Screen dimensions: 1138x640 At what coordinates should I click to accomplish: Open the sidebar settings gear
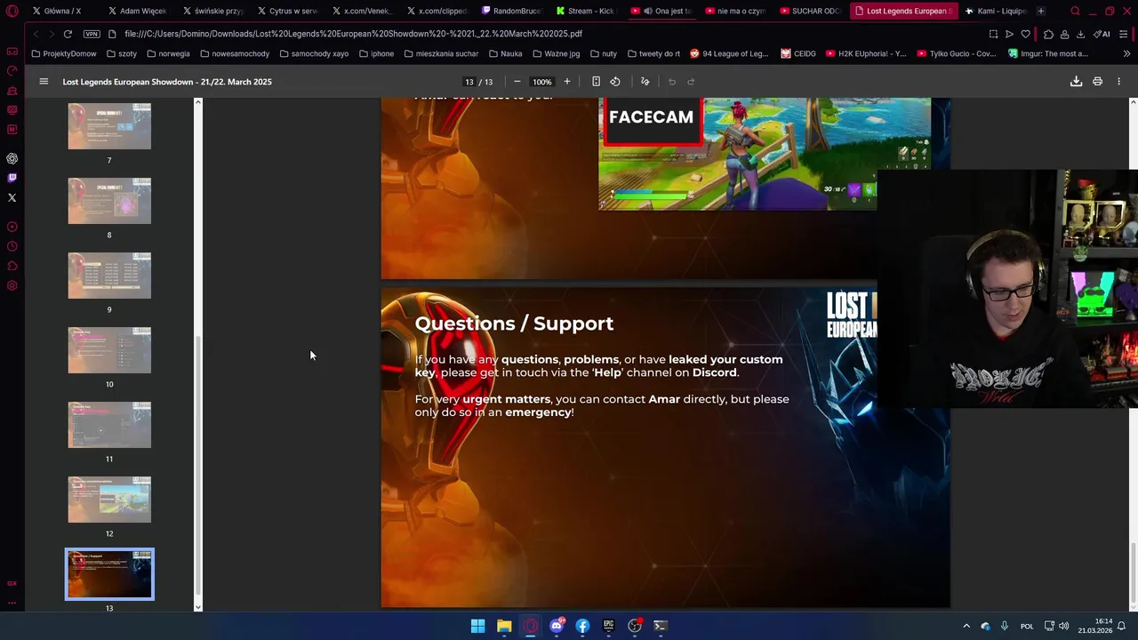(x=12, y=285)
